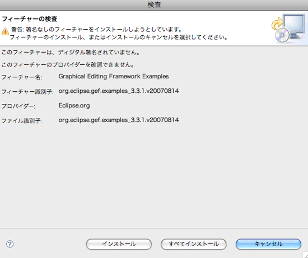Click the フィーチャーの検査 heading
Screen dimensions: 308x258
click(x=30, y=19)
